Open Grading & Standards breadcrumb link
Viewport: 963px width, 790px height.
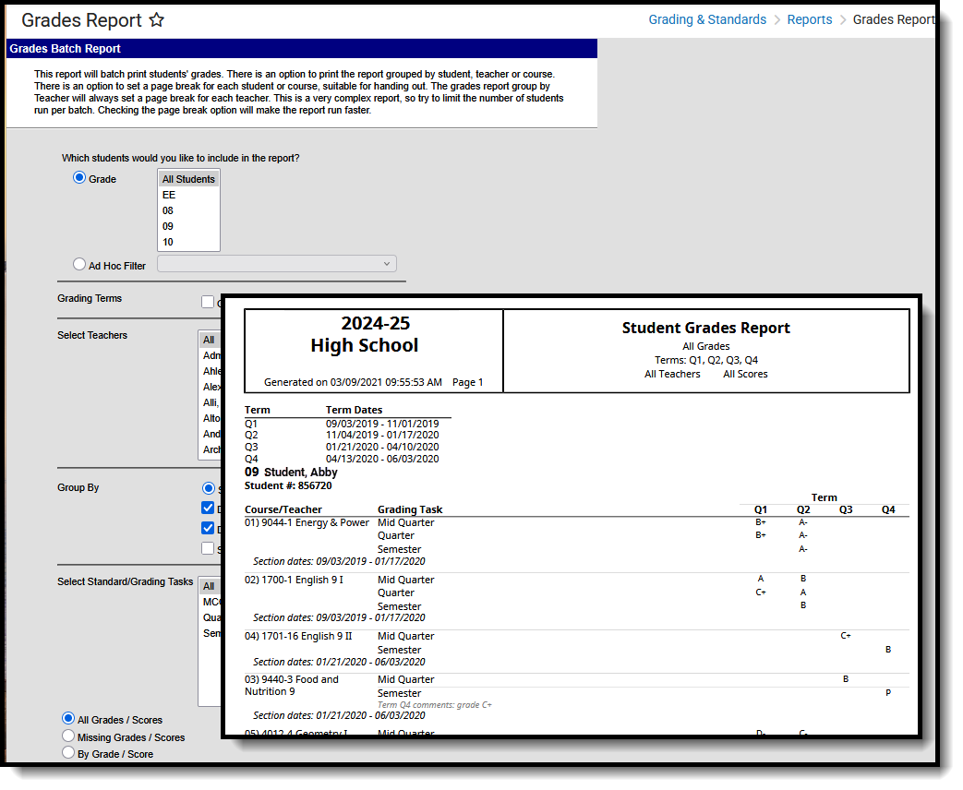pos(707,19)
